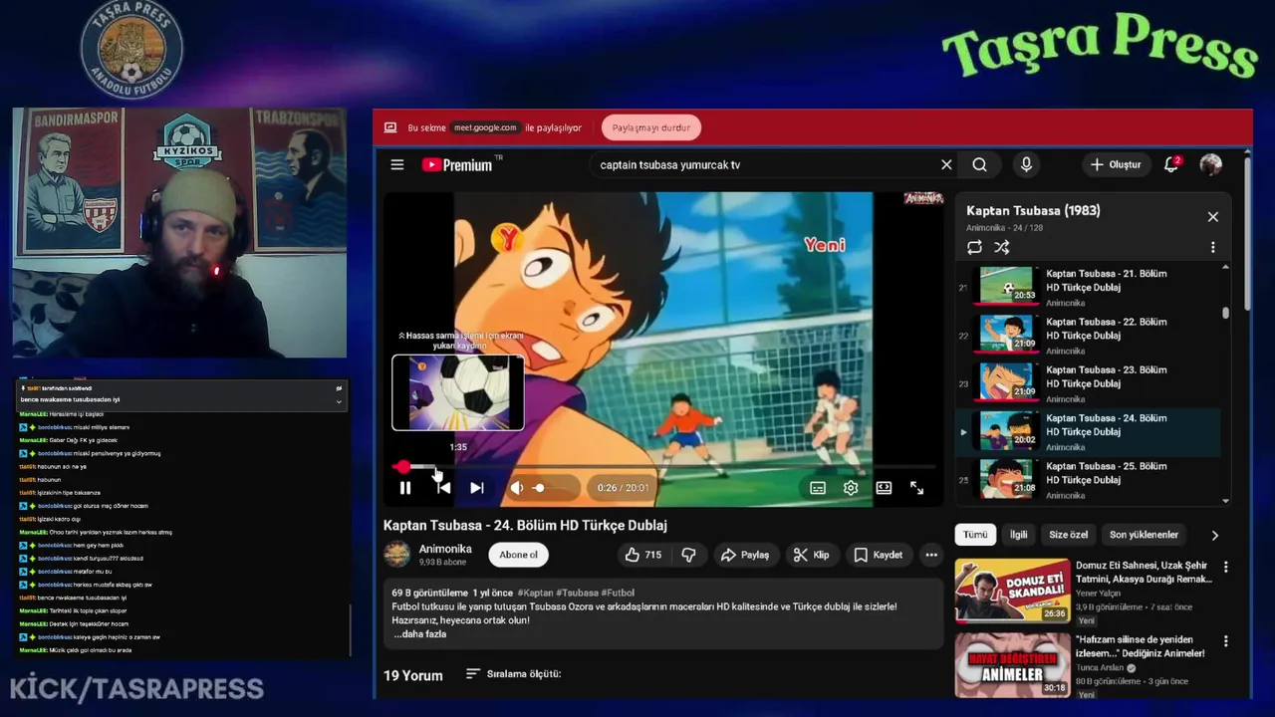Clear the search box text
1275x717 pixels.
coord(946,165)
